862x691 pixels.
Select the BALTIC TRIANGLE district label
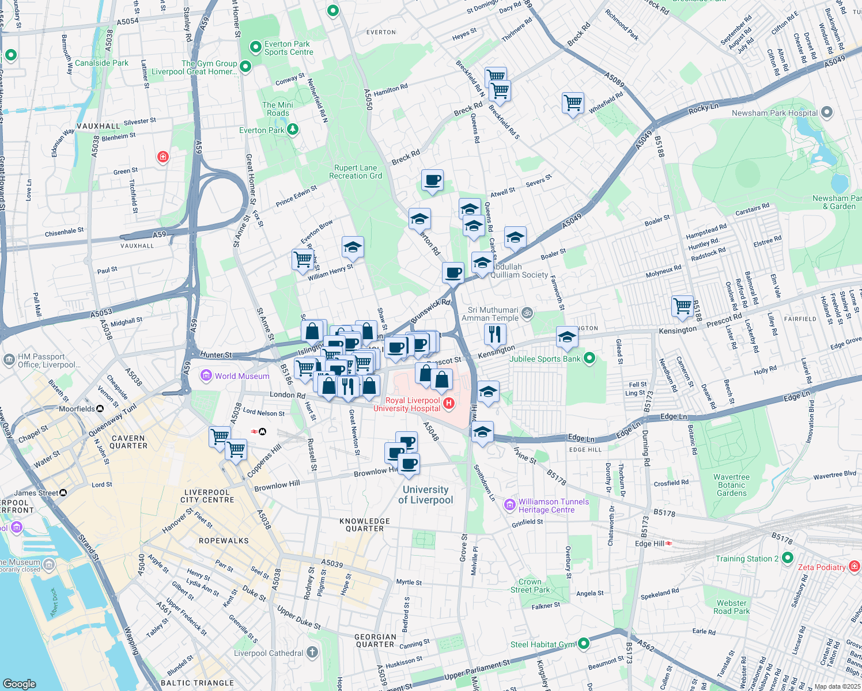pyautogui.click(x=197, y=683)
